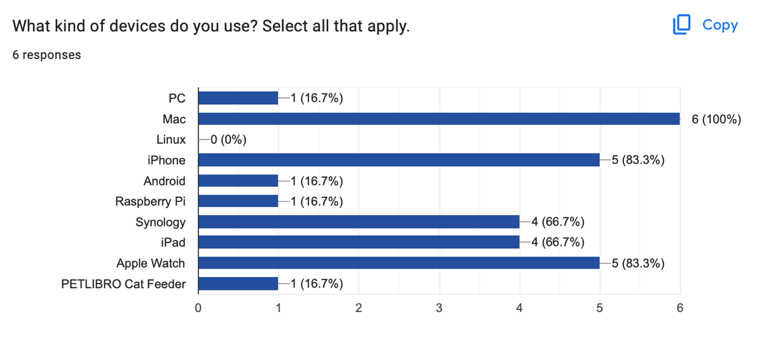Select the iPad bar
This screenshot has height=340, width=762.
coord(359,242)
